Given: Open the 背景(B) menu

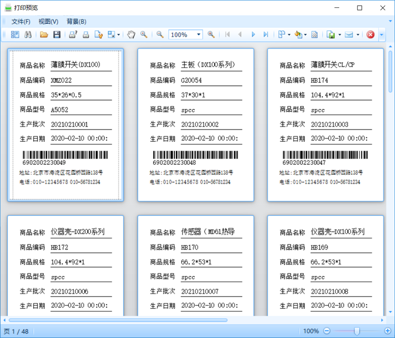Looking at the screenshot, I should coord(76,22).
